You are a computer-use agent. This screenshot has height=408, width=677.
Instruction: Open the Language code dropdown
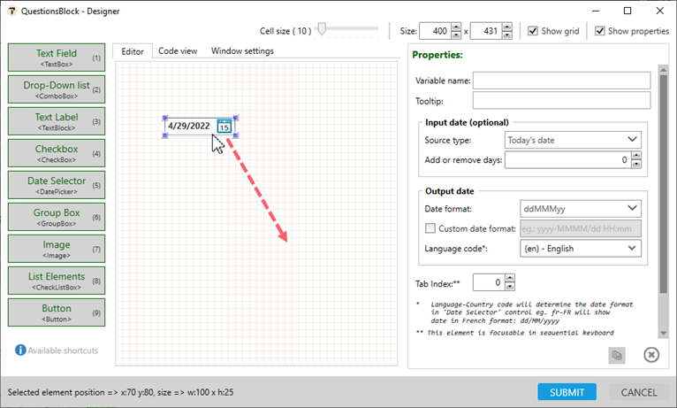click(x=581, y=249)
